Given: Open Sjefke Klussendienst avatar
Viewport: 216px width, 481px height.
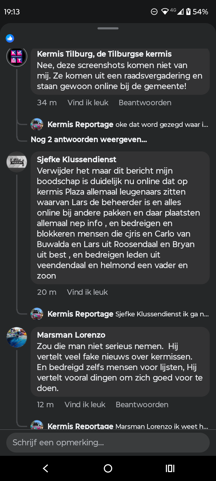Looking at the screenshot, I should pyautogui.click(x=17, y=162).
